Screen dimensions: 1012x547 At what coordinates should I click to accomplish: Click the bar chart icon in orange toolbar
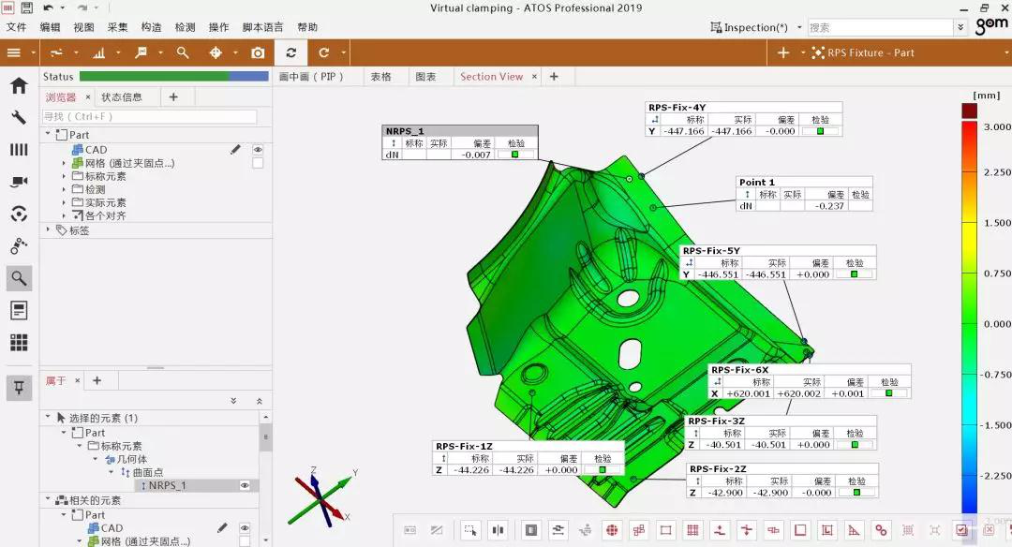pos(98,52)
